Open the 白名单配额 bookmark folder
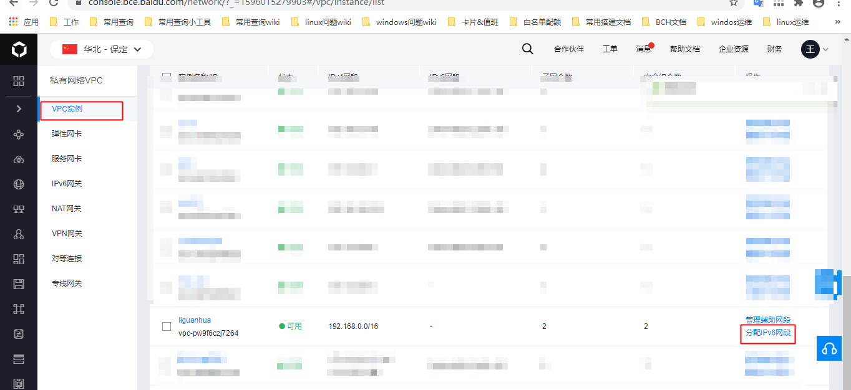 point(535,22)
